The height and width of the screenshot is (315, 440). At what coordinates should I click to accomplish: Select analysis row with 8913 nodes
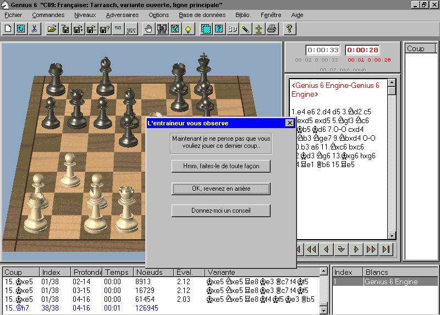point(161,281)
